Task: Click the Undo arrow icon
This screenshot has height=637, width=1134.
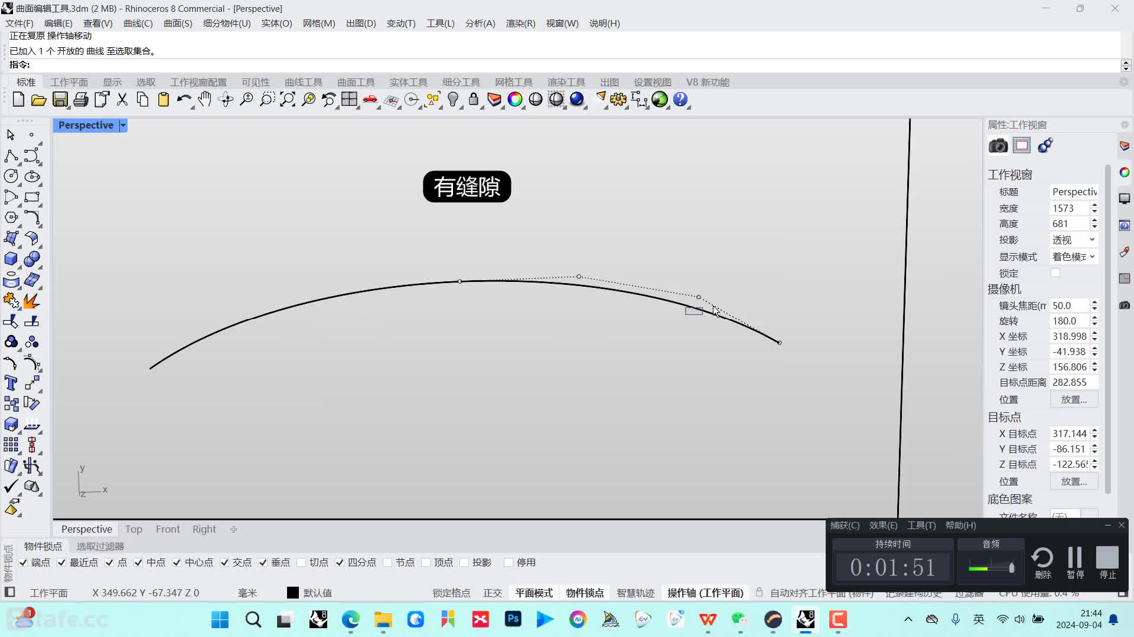Action: point(184,100)
